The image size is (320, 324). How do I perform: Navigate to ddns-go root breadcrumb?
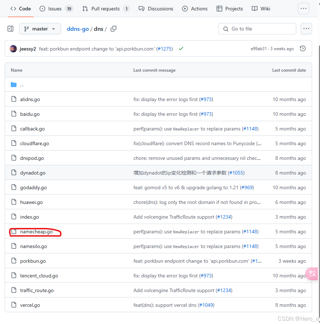[78, 29]
